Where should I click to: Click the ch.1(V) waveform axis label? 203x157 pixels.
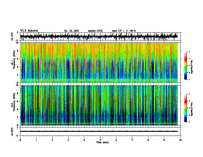(12, 36)
